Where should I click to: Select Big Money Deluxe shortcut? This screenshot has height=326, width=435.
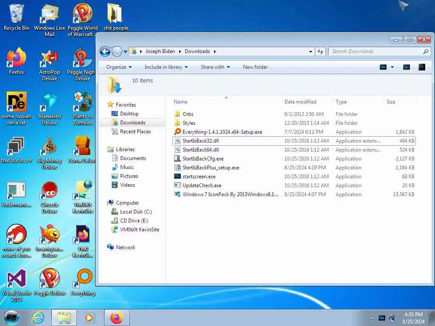49,153
